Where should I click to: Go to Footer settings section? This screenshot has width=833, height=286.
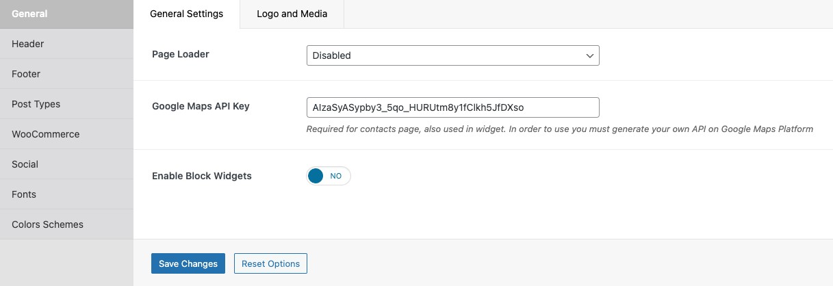tap(66, 74)
